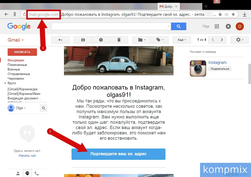The image size is (251, 177).
Task: Open the Отправленные folder
Action: pos(19,74)
